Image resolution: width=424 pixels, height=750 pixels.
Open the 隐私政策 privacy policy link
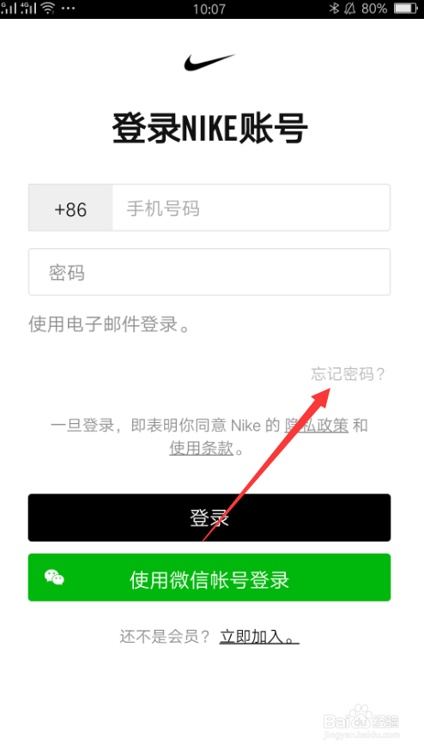point(317,425)
